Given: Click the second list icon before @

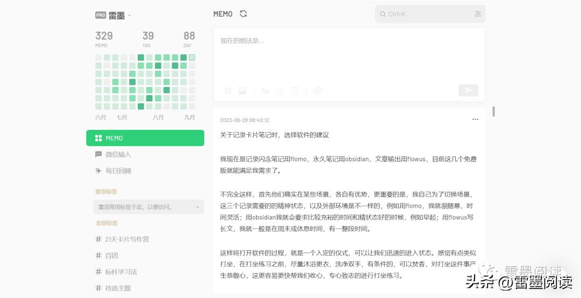Looking at the screenshot, I should tap(295, 91).
